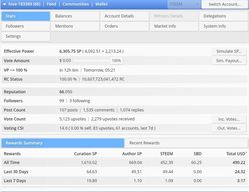Open the Wallet link
249x192 pixels.
(x=101, y=4)
